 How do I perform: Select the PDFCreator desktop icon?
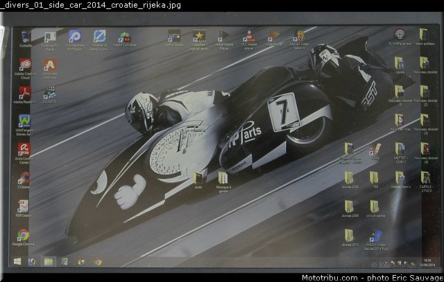pos(24,208)
